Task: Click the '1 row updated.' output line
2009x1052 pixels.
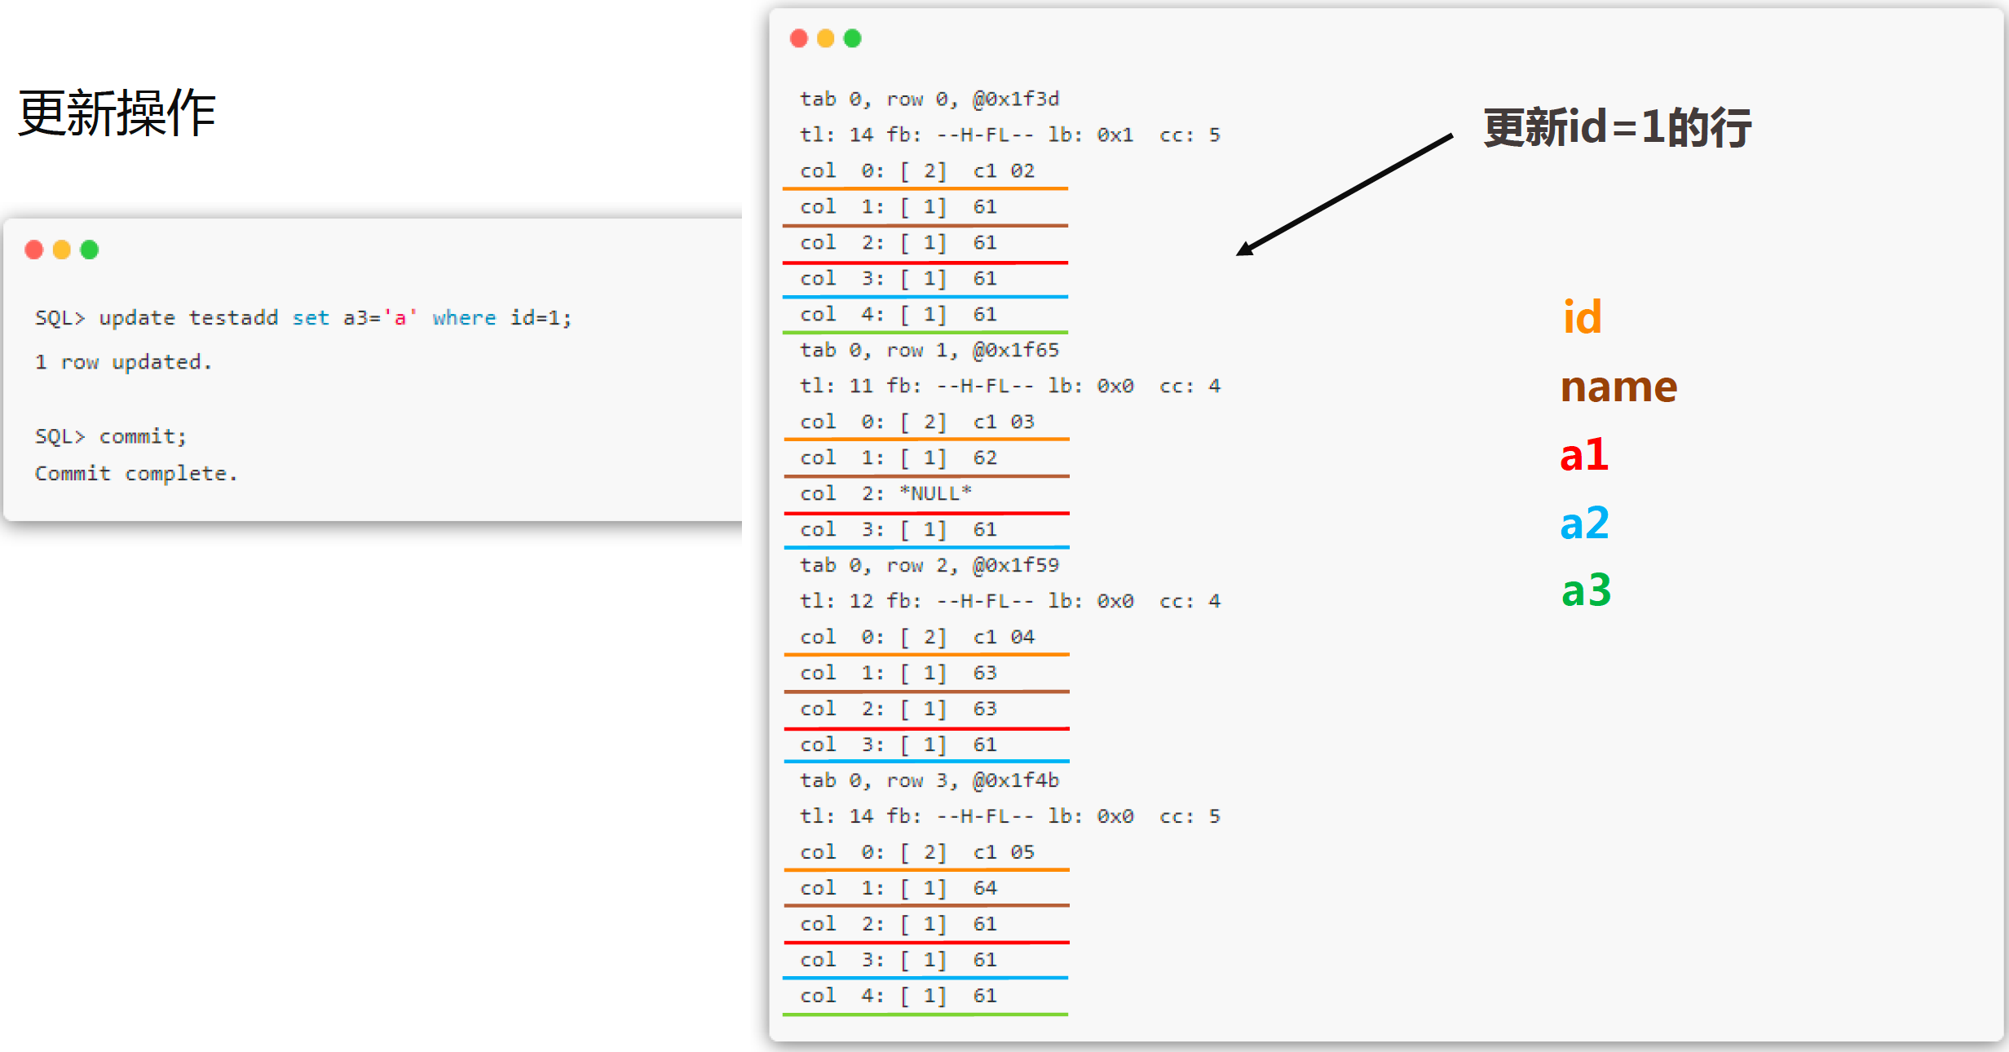Action: click(x=123, y=361)
